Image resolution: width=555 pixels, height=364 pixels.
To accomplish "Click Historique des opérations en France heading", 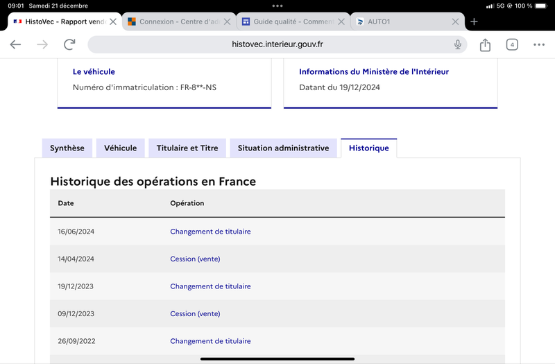I will [153, 182].
